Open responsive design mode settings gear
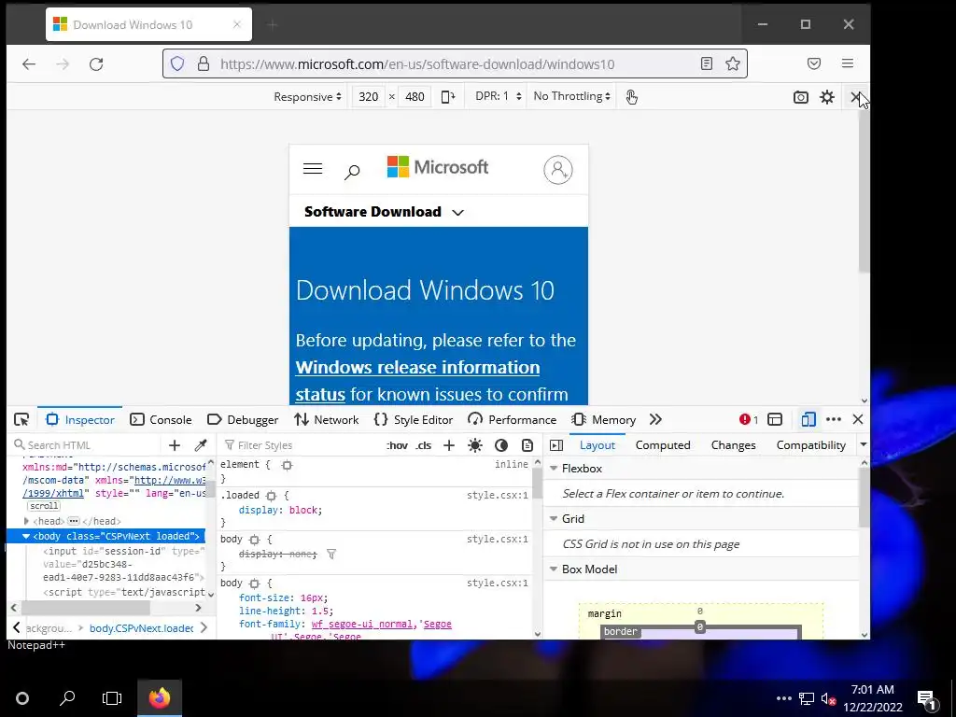The image size is (956, 717). (827, 97)
